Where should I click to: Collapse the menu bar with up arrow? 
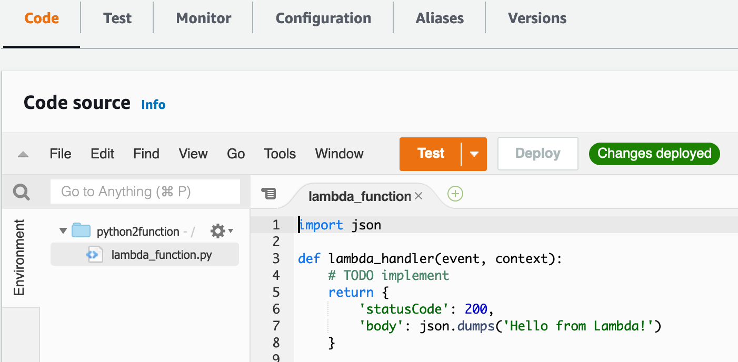pos(23,155)
